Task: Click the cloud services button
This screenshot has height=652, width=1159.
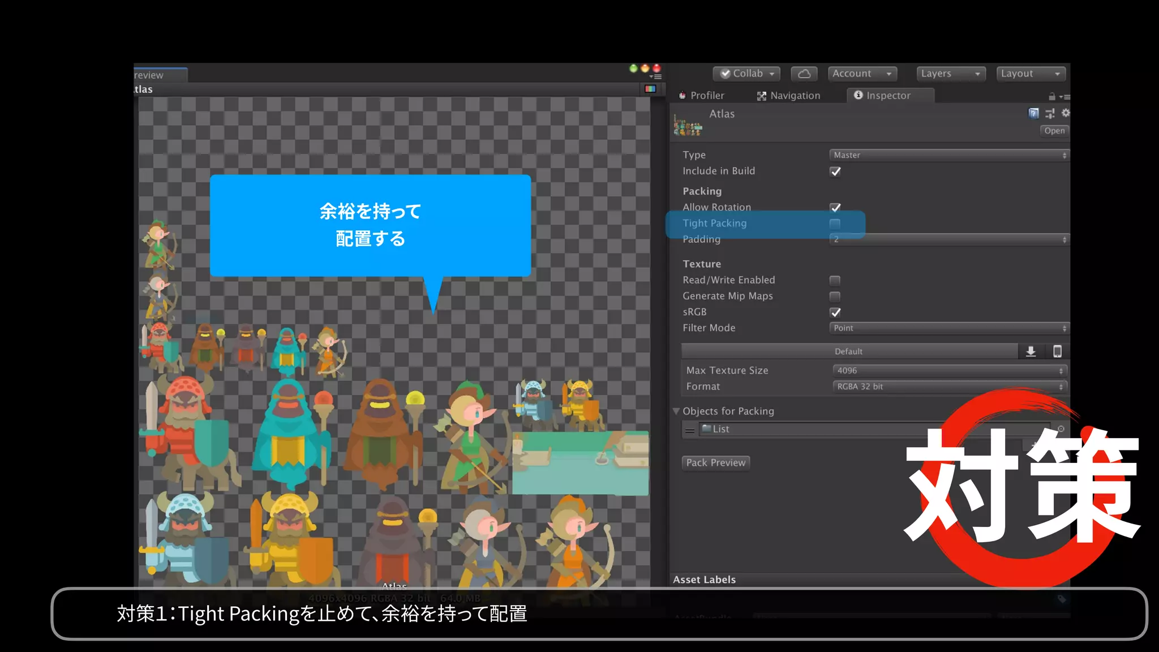Action: (804, 74)
